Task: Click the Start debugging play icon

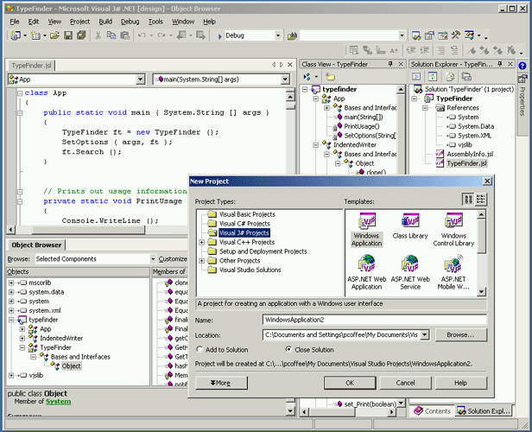Action: tap(219, 36)
